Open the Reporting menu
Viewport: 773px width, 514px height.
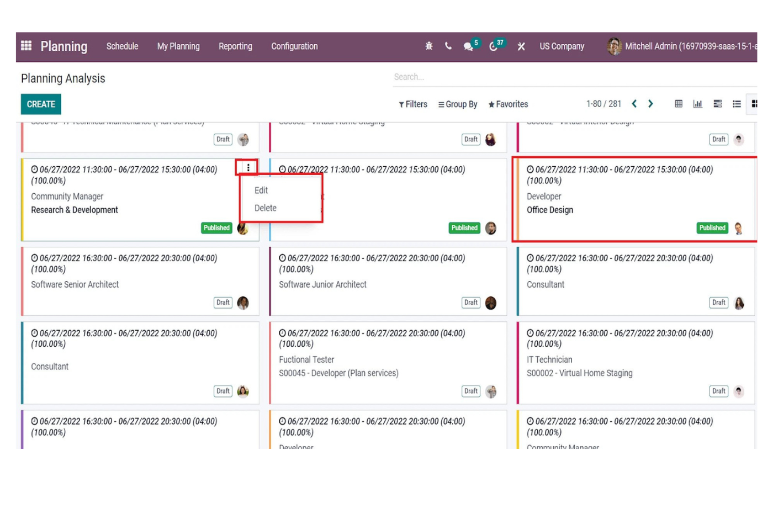click(235, 46)
